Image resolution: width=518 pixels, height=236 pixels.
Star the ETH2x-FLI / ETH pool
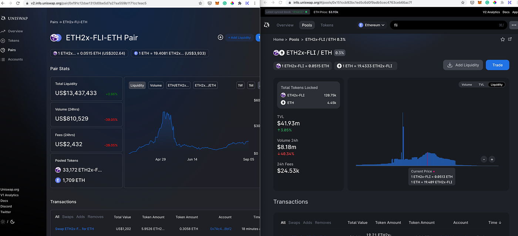[x=502, y=39]
